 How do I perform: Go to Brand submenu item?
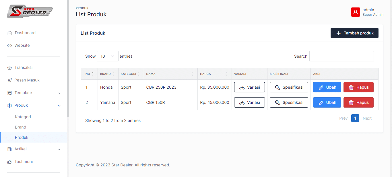[x=20, y=127]
